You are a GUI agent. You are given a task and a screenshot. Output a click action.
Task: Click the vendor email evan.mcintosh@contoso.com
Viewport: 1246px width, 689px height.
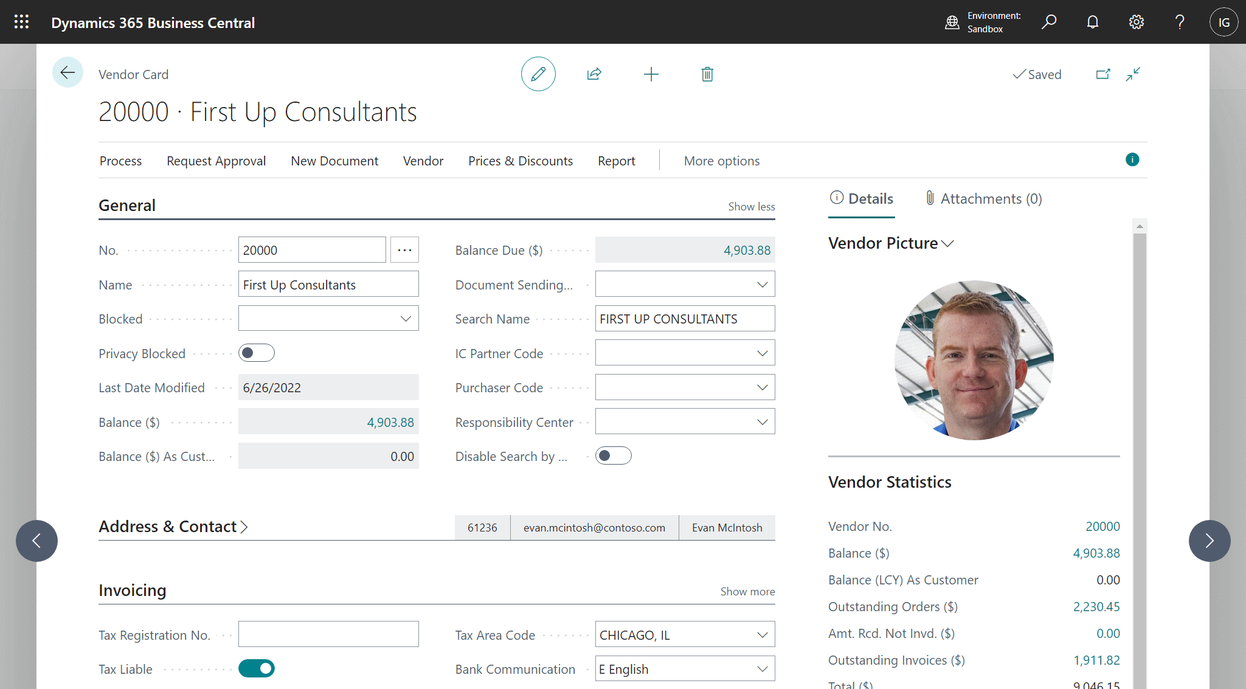594,527
